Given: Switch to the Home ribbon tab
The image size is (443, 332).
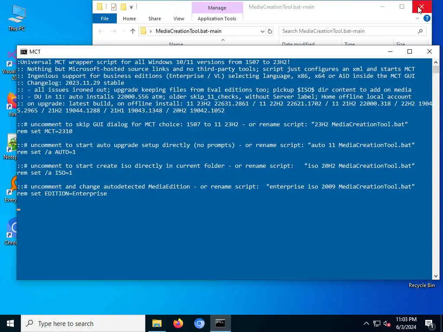Looking at the screenshot, I should click(x=129, y=19).
